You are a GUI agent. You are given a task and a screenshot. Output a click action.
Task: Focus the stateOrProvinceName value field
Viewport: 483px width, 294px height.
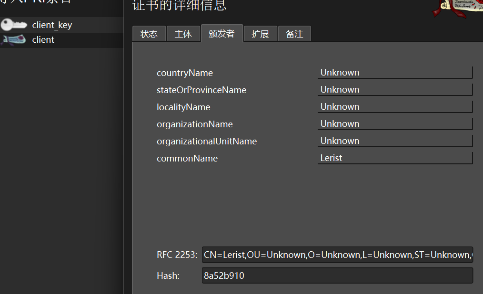click(394, 90)
